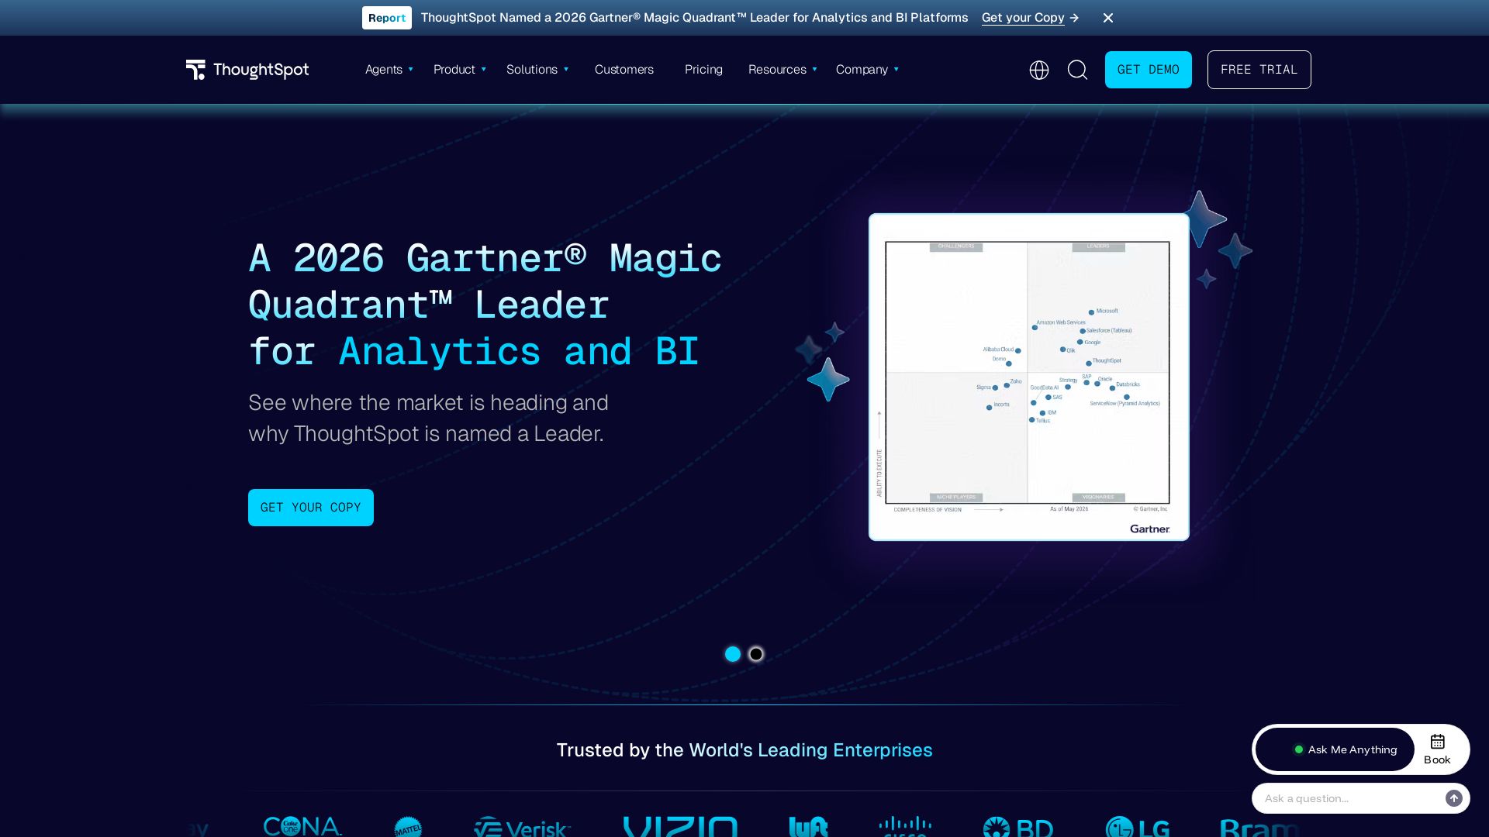Click the BD logo
This screenshot has height=837, width=1489.
point(1017,827)
